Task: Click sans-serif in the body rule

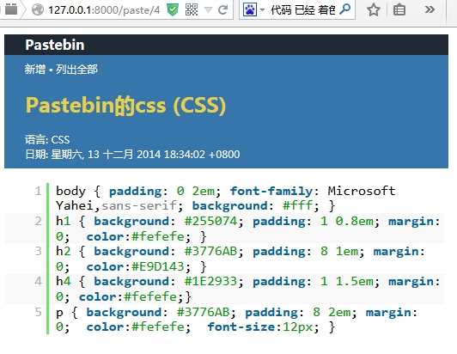Action: 139,205
